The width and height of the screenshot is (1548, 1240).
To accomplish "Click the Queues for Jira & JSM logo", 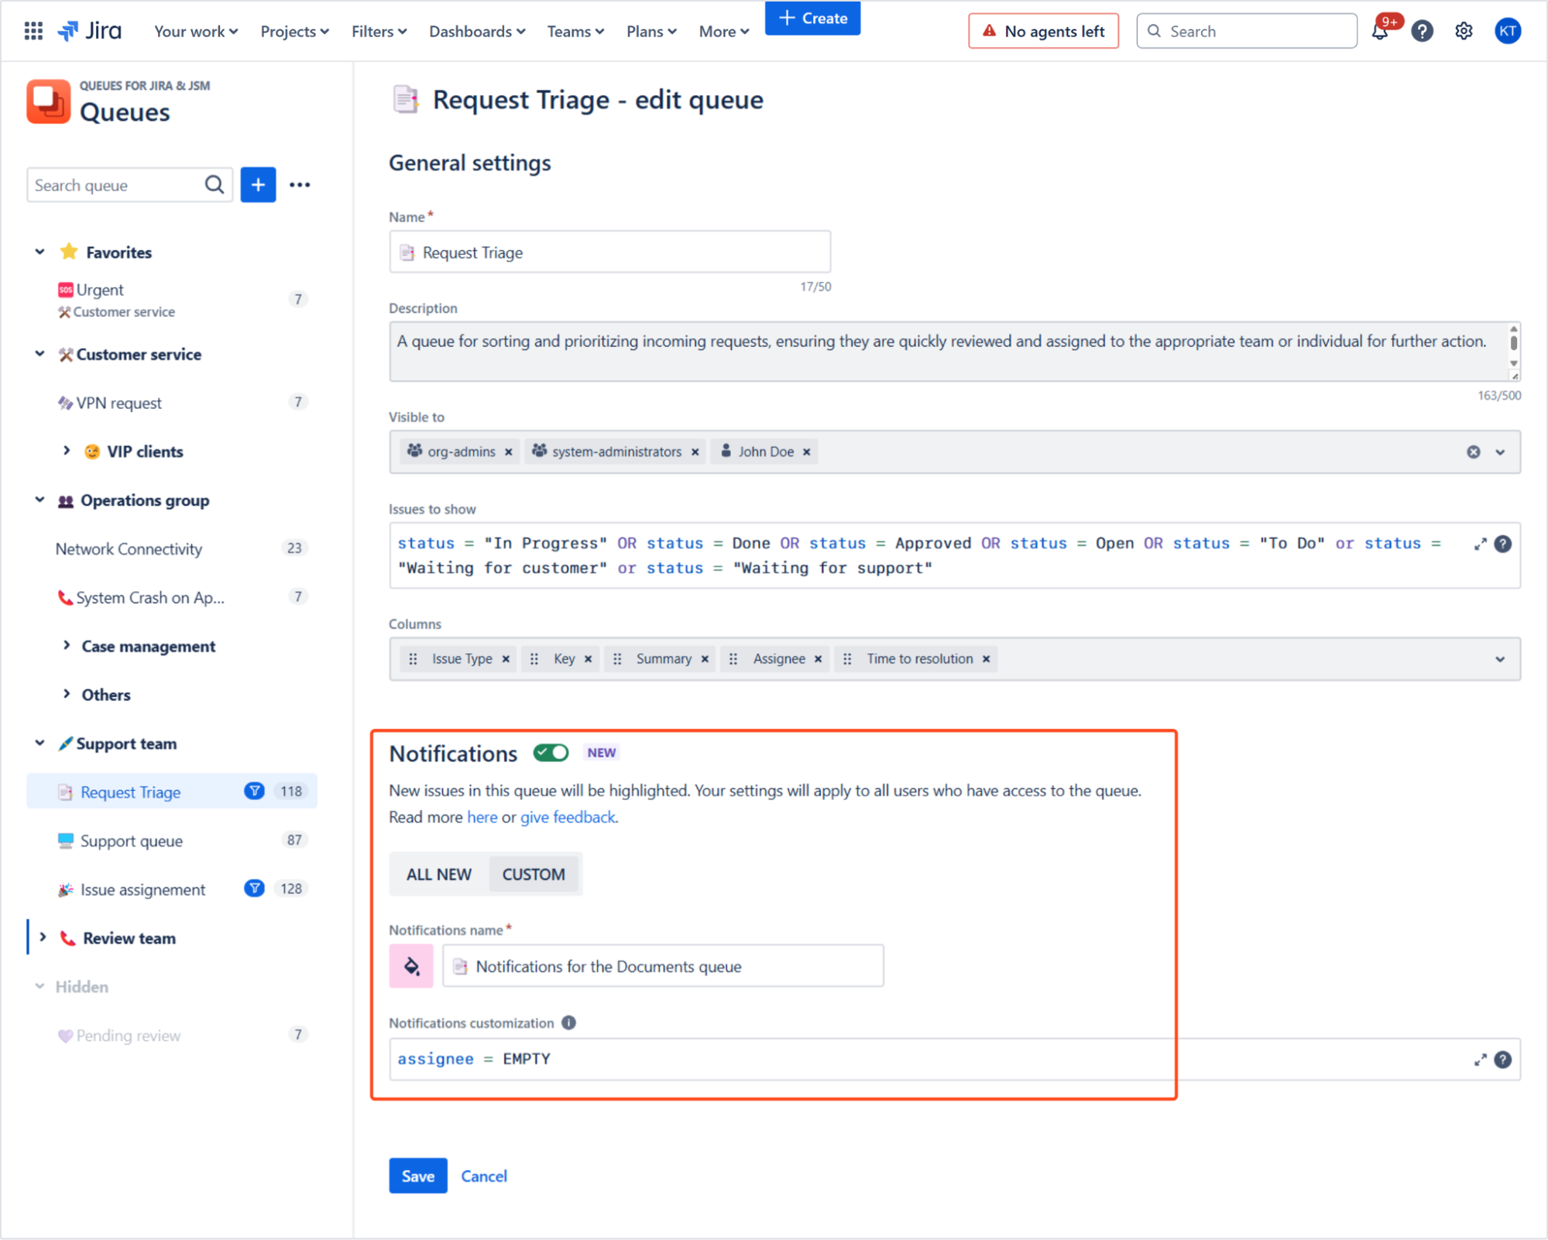I will pyautogui.click(x=48, y=101).
